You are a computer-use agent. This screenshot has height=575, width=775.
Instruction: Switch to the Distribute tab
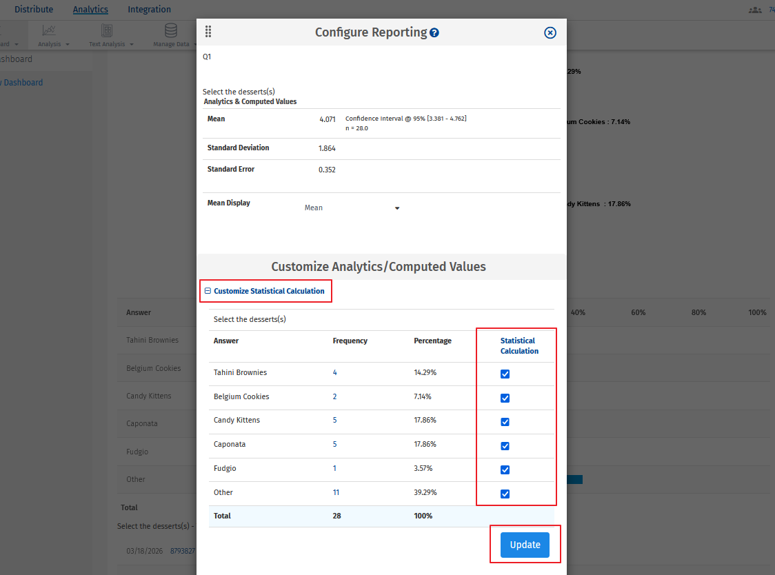[x=34, y=9]
